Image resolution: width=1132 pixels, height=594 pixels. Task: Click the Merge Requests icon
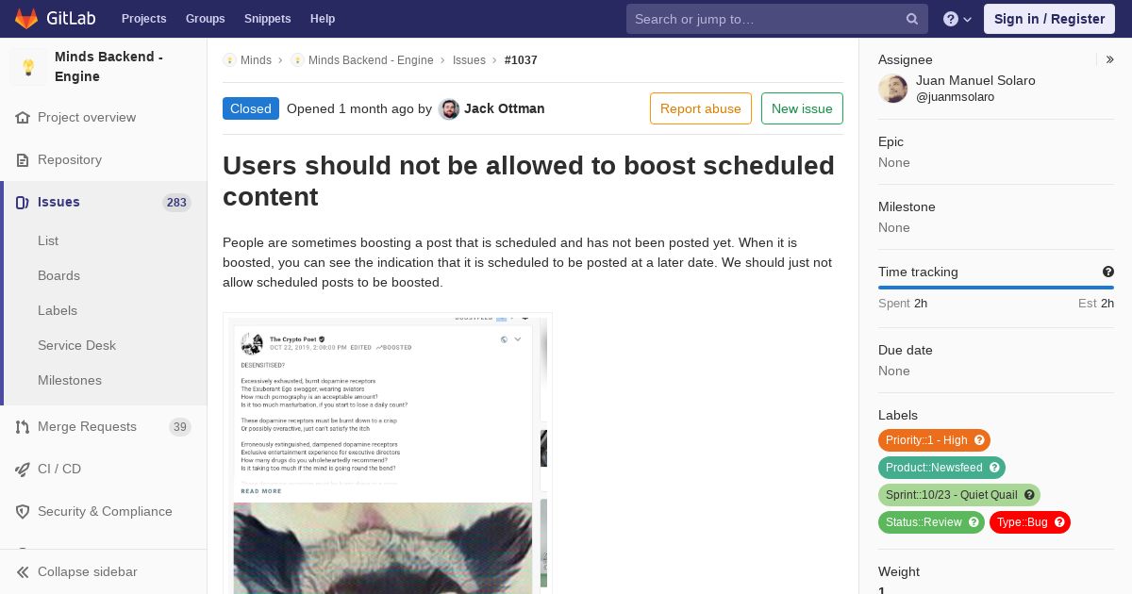pos(23,427)
